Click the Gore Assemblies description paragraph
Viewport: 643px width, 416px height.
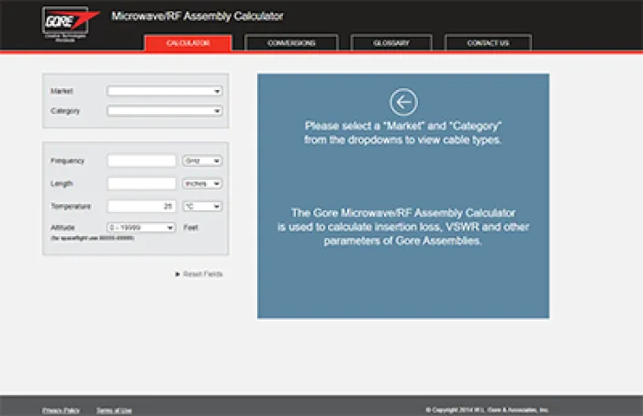pos(403,227)
